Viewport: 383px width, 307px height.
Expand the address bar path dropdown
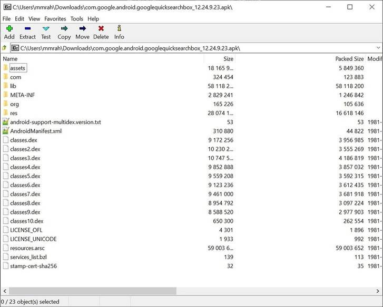[x=378, y=48]
